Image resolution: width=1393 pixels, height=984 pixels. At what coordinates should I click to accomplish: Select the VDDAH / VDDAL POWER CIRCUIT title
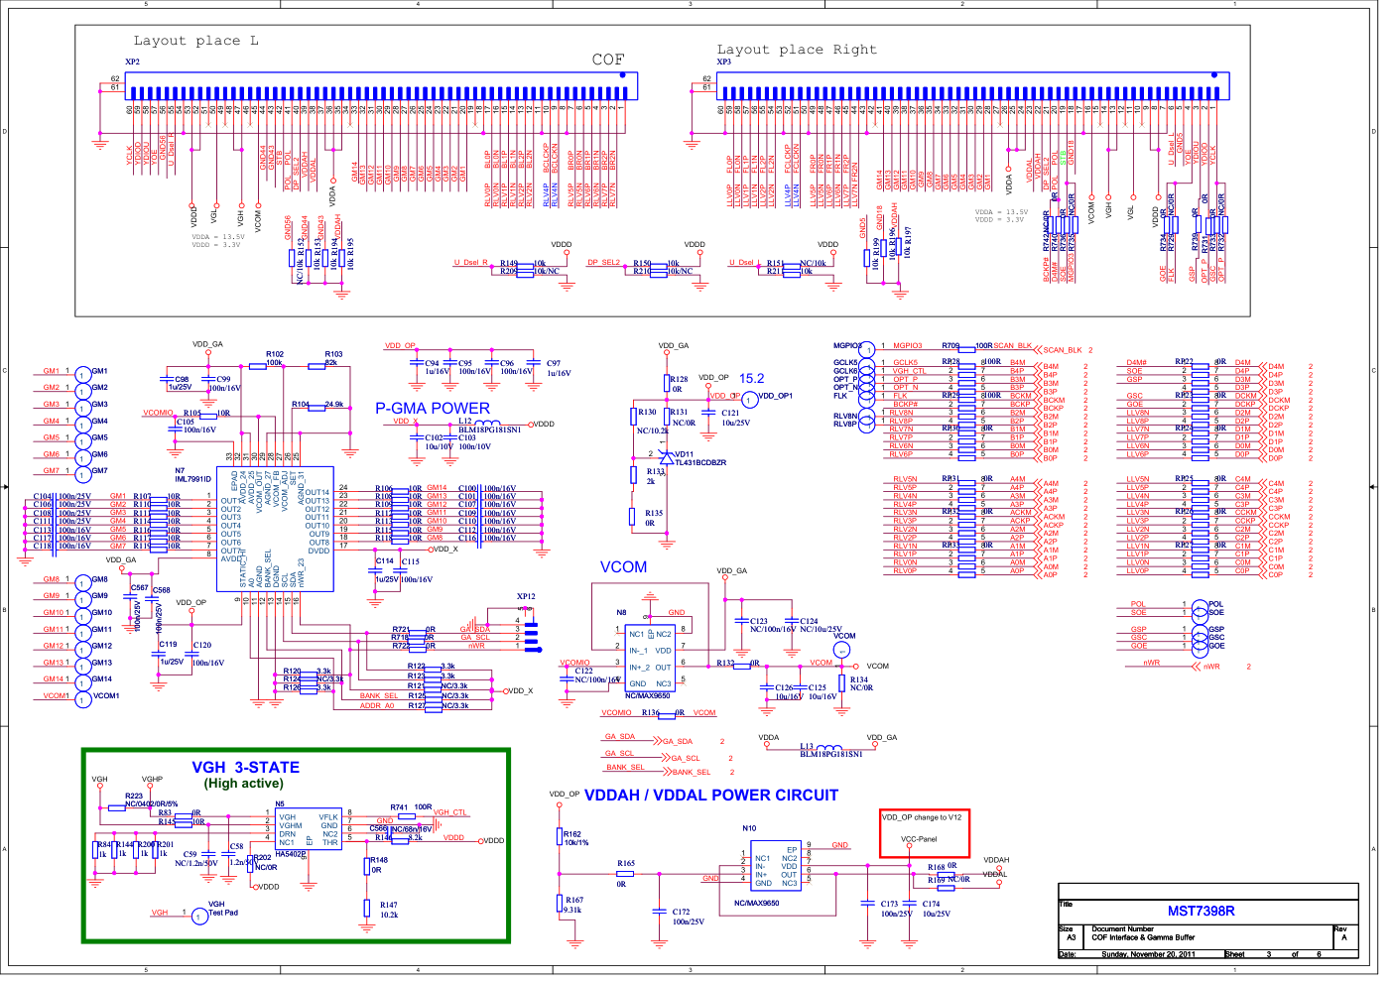click(710, 796)
